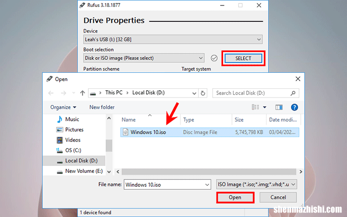Click the Cancel button

[x=278, y=197]
